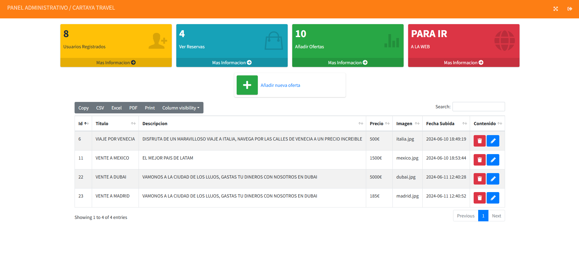Click the Añadir Ofertas count 10
This screenshot has height=272, width=579.
click(x=301, y=34)
